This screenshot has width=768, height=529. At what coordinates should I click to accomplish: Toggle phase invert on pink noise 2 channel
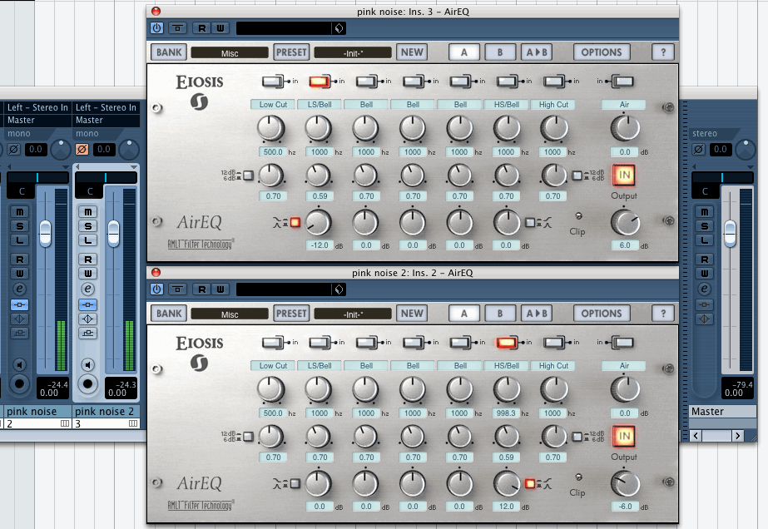pyautogui.click(x=82, y=149)
